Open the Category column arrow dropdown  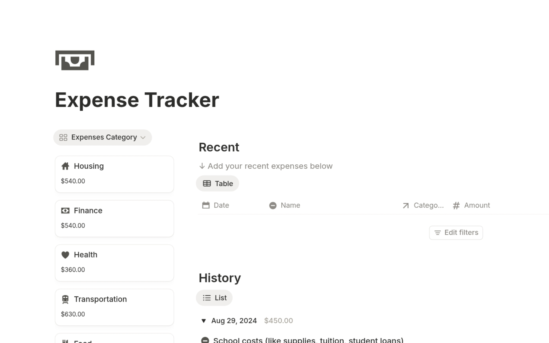[406, 205]
